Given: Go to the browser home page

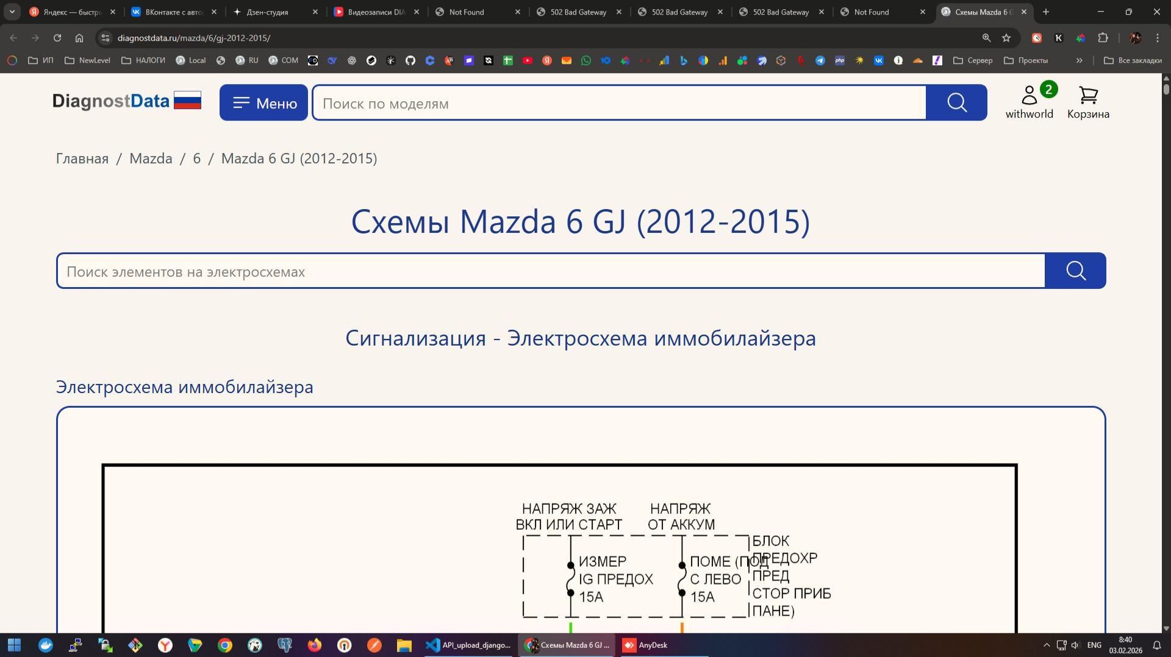Looking at the screenshot, I should coord(79,38).
